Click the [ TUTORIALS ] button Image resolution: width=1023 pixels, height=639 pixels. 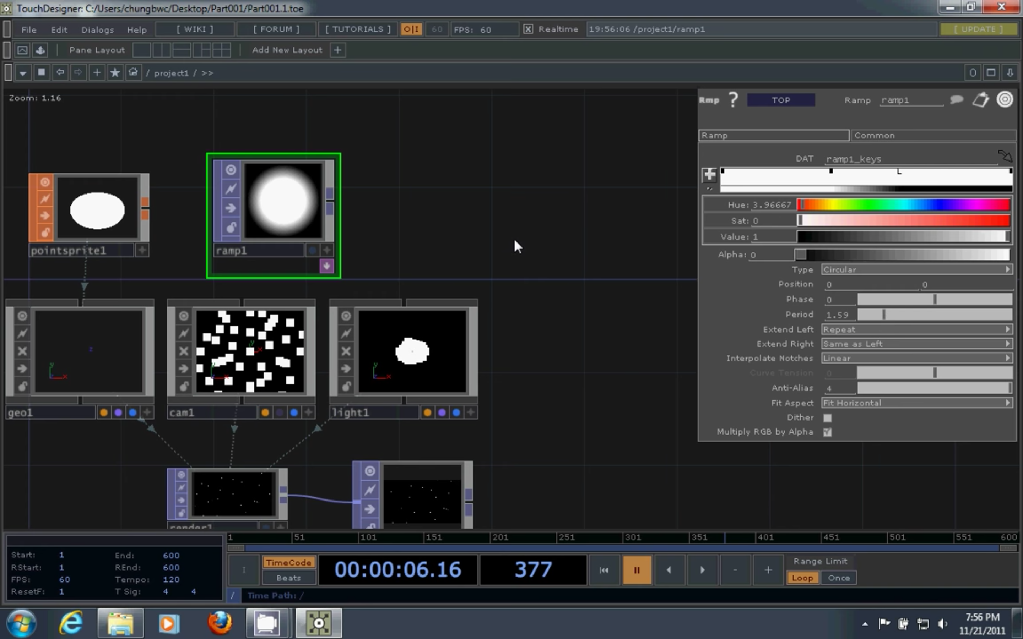[x=358, y=29]
